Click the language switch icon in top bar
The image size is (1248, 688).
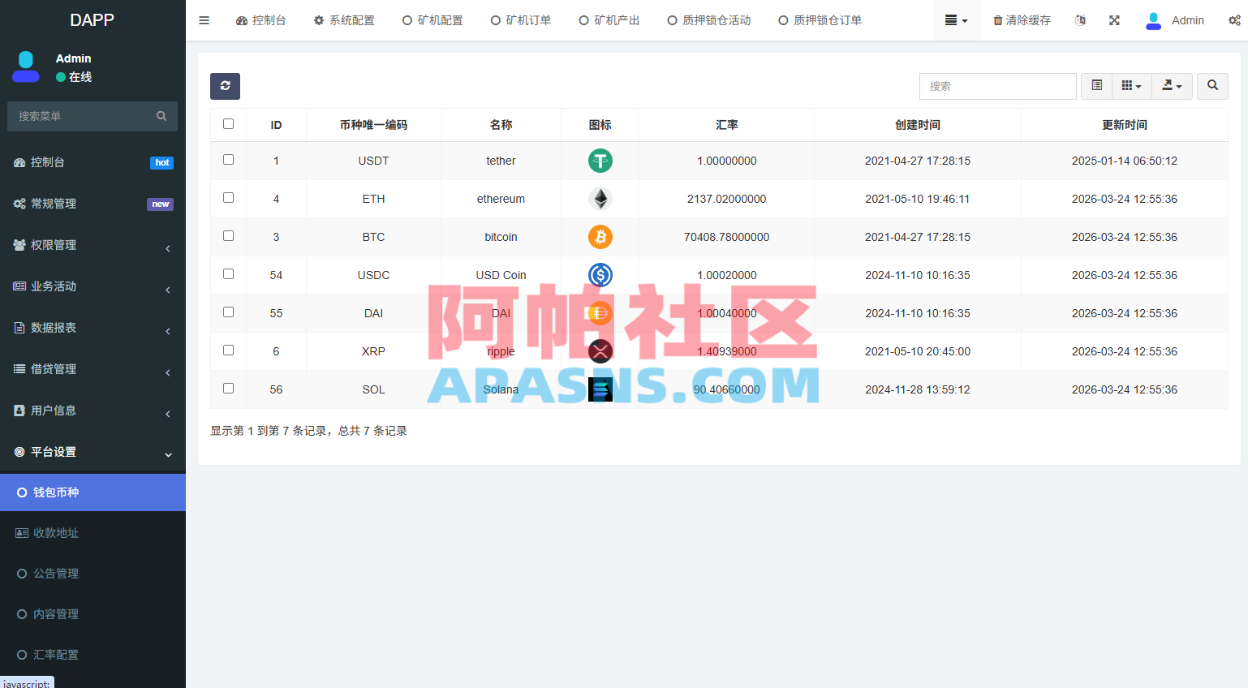point(1080,20)
